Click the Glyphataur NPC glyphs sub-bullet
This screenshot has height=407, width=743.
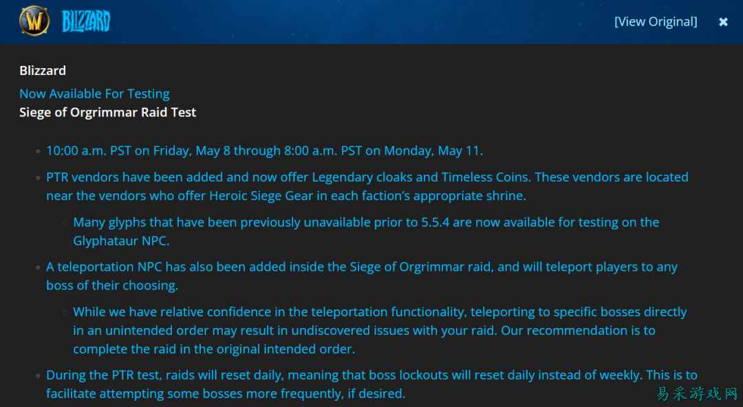[366, 231]
